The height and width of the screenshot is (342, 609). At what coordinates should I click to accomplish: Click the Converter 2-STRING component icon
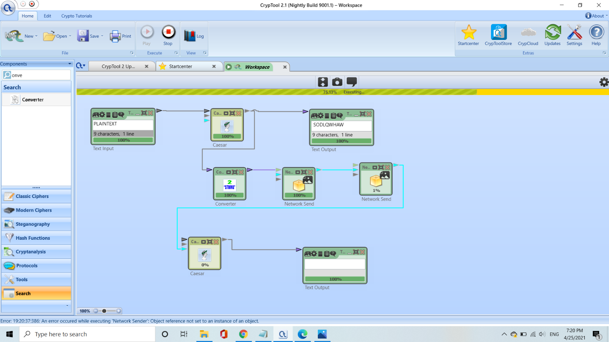click(x=230, y=185)
